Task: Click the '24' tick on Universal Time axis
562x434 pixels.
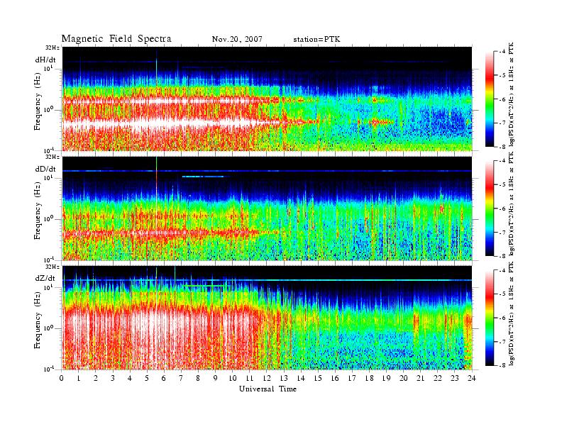Action: [472, 378]
